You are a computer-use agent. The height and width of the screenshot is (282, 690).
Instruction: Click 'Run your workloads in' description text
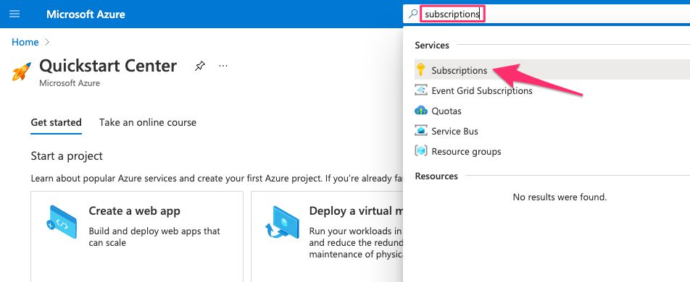[356, 242]
